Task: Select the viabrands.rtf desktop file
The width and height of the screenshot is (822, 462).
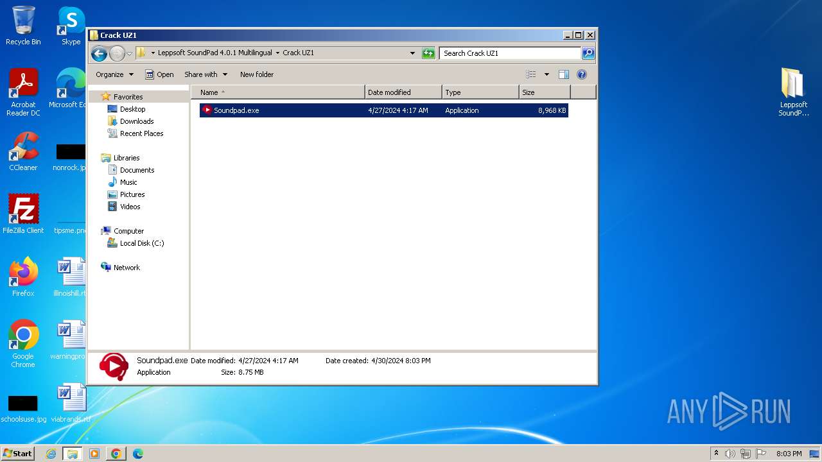Action: click(x=71, y=403)
